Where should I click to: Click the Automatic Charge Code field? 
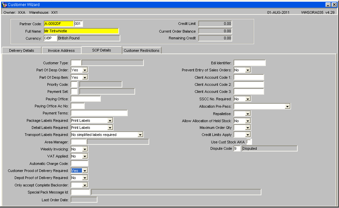[79, 164]
